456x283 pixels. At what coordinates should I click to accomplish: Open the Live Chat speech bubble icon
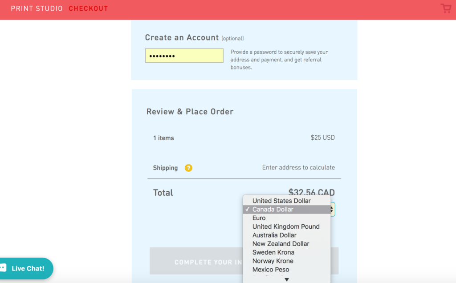click(x=3, y=268)
